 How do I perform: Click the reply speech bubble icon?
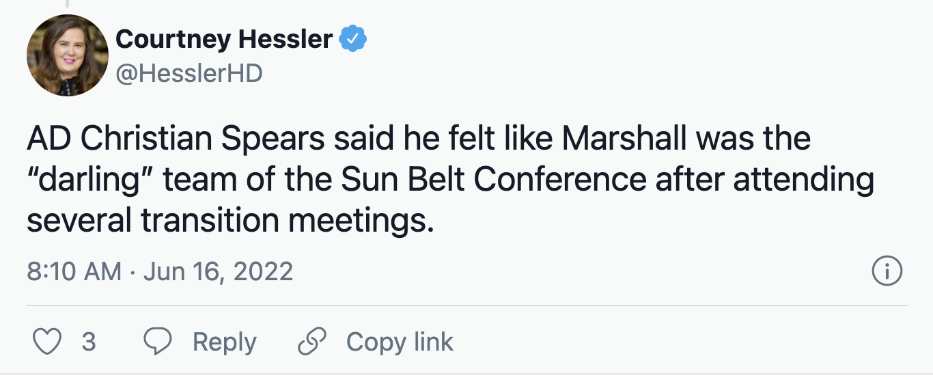[x=158, y=342]
